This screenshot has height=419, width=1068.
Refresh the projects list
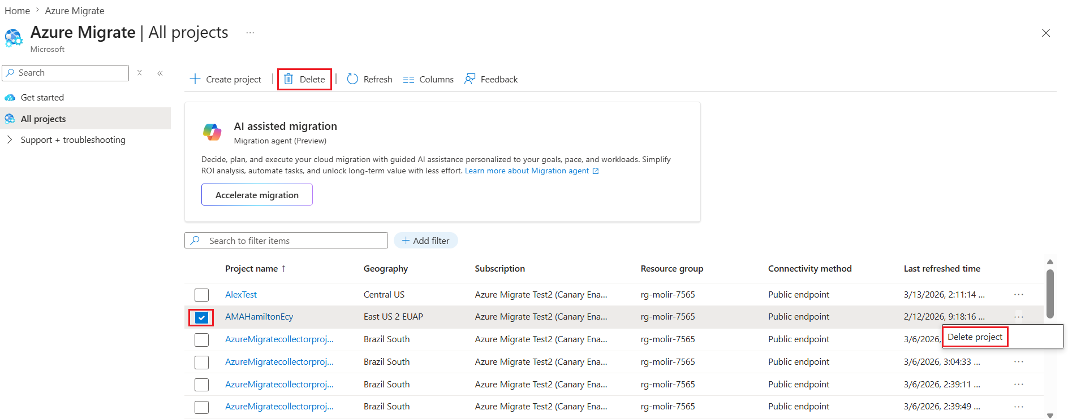pos(370,79)
